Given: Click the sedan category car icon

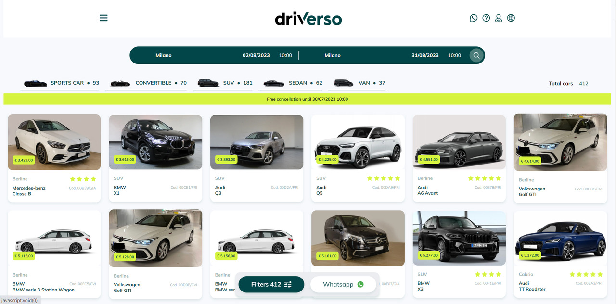Looking at the screenshot, I should coord(274,83).
